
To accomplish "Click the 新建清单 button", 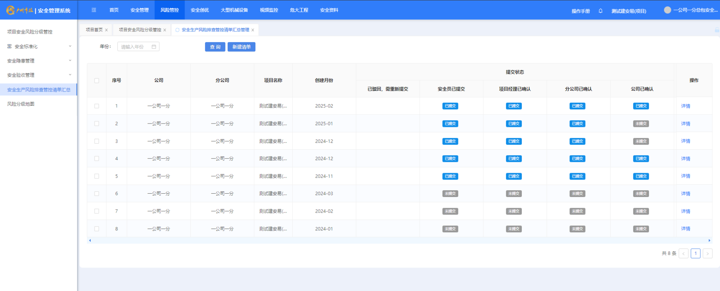I will [x=241, y=47].
